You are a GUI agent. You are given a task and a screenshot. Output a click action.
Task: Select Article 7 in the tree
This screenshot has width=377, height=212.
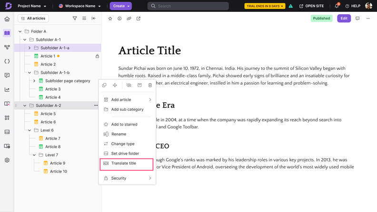[x=53, y=138]
